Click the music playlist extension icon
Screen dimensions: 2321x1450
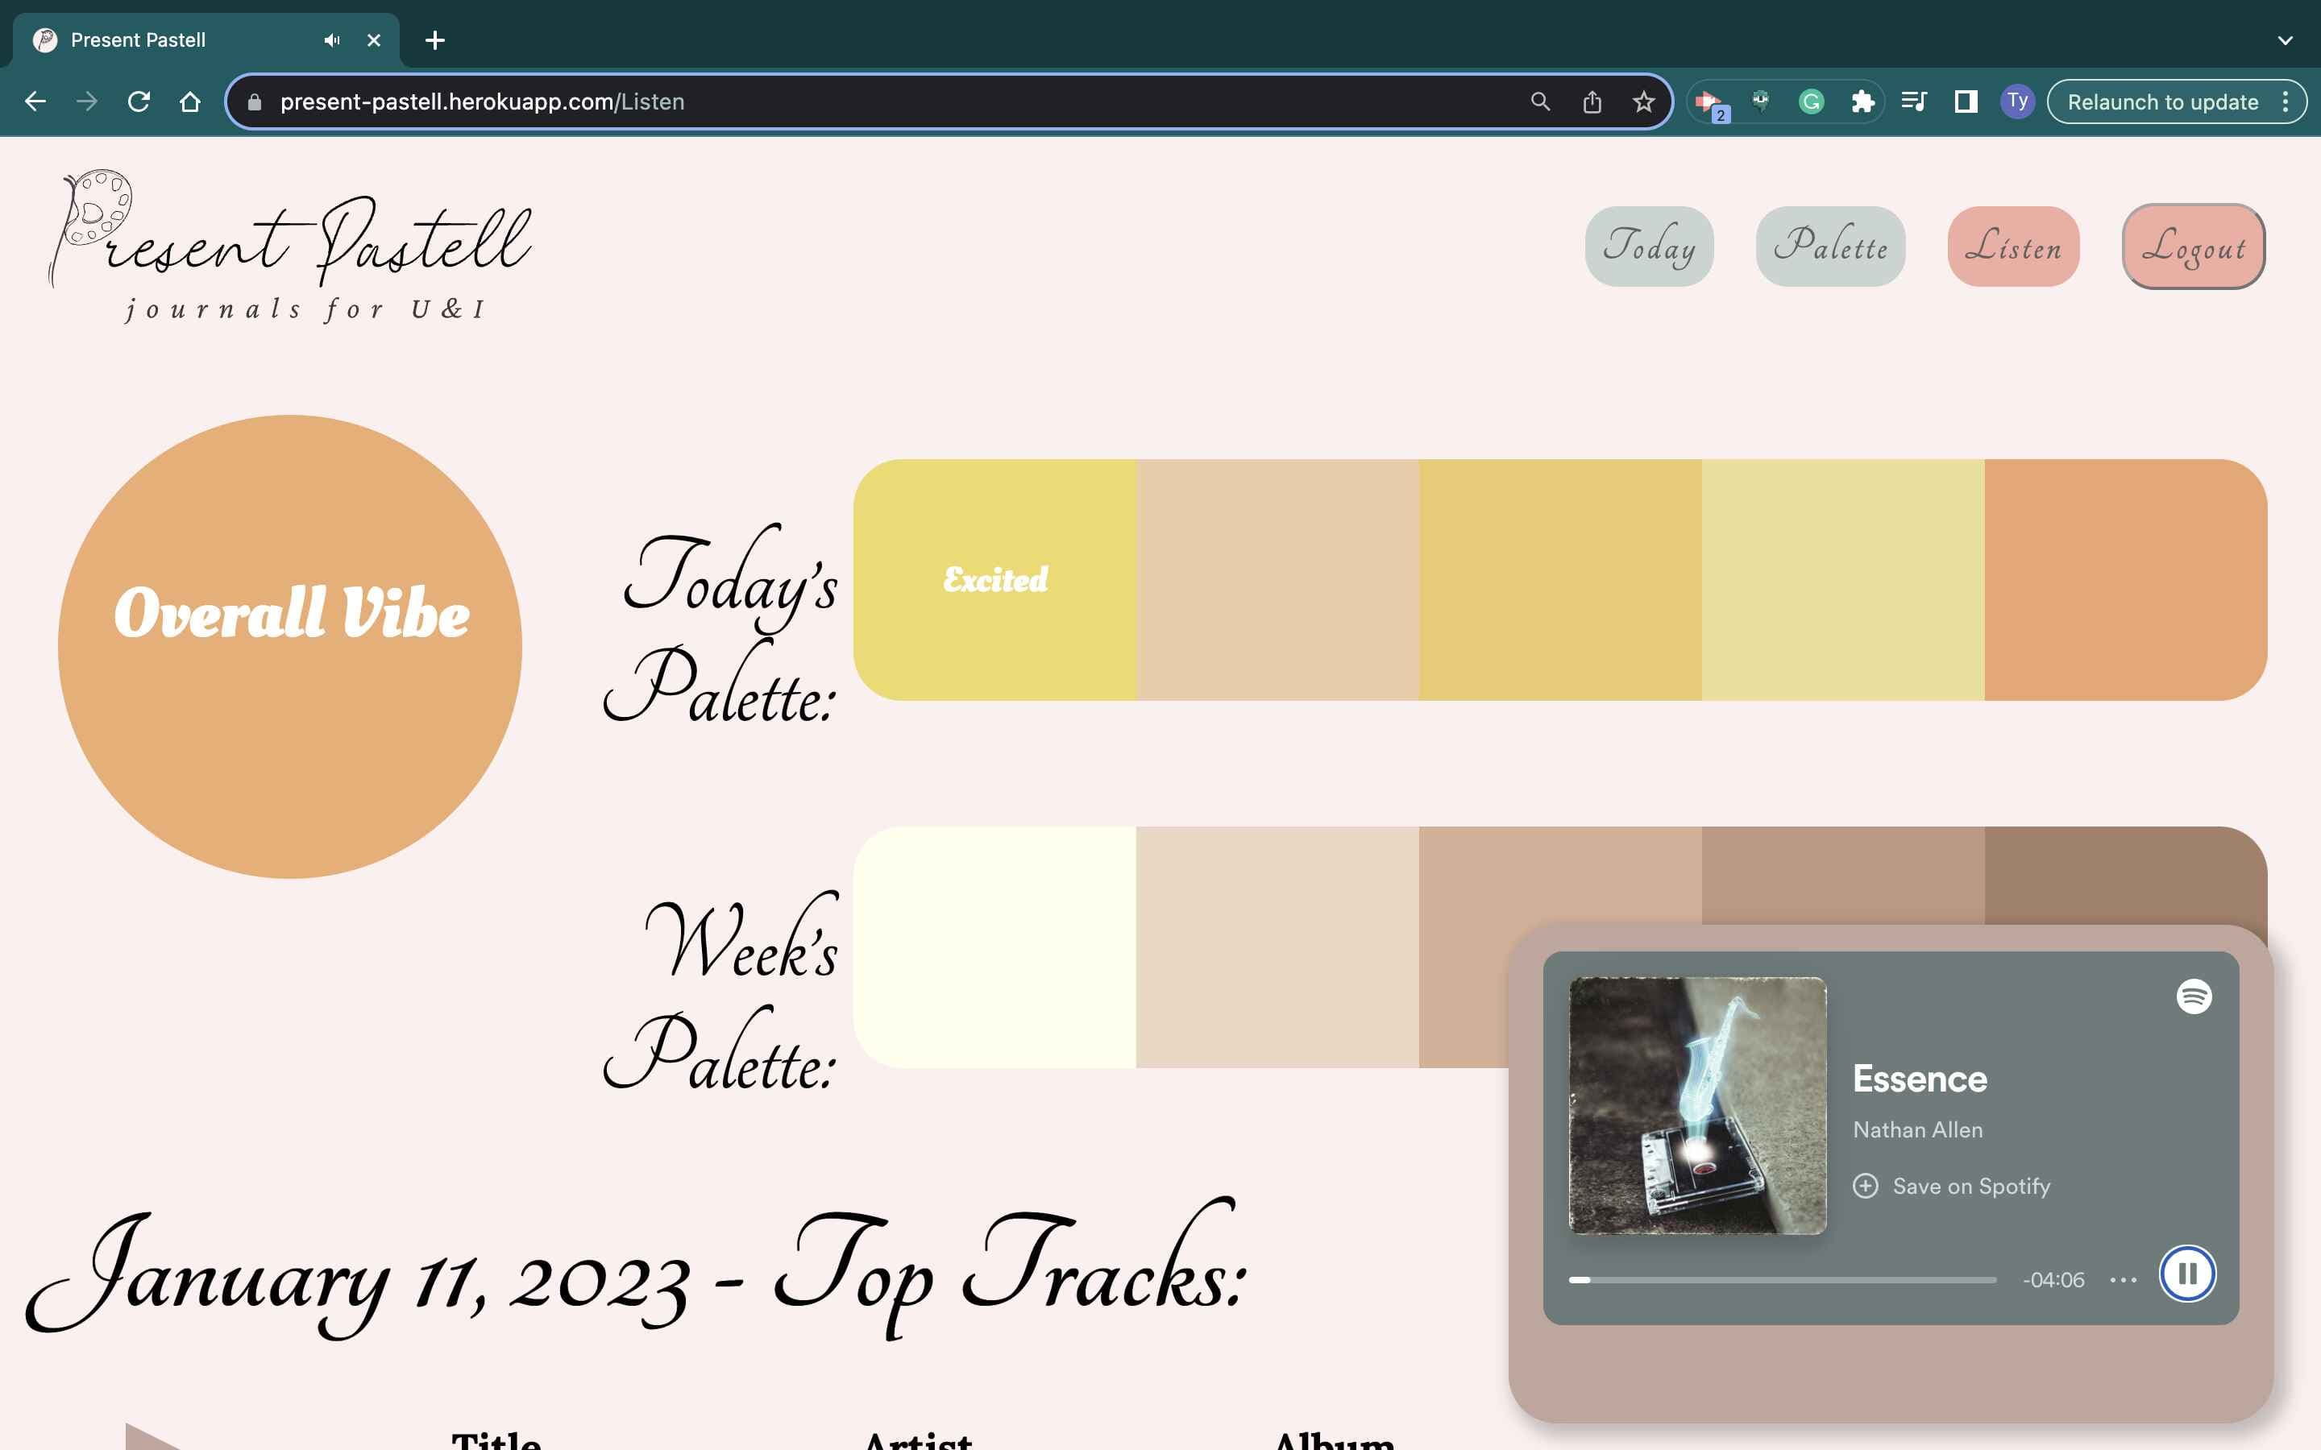click(x=1912, y=101)
